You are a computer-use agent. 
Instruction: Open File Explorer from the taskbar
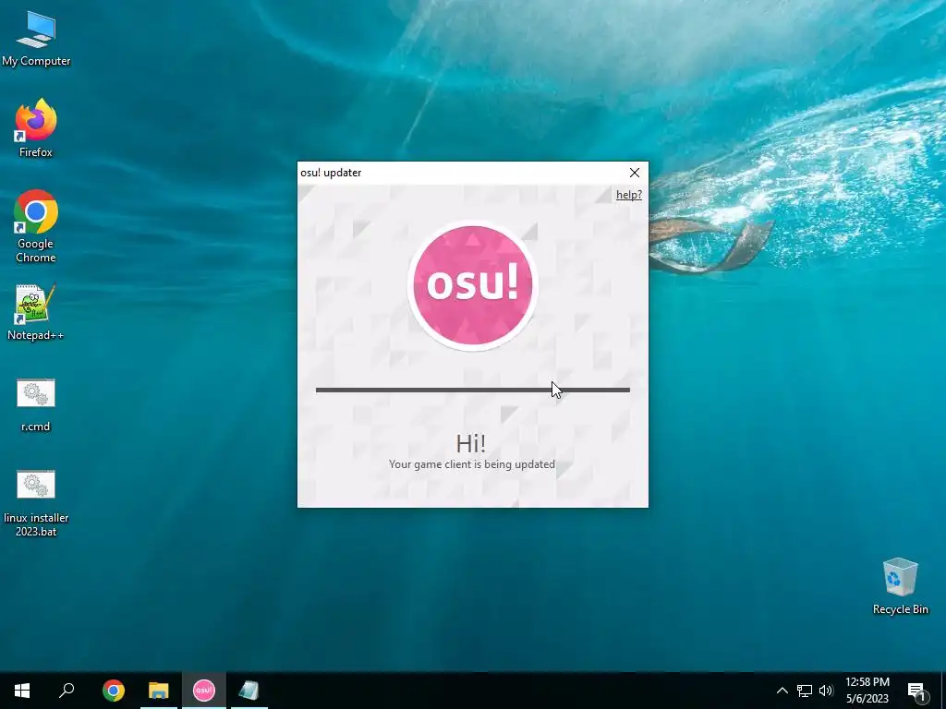coord(159,691)
